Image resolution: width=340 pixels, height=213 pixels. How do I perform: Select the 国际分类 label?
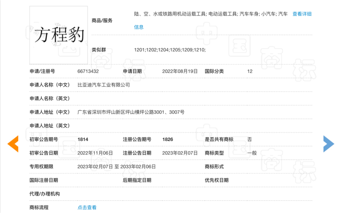click(214, 71)
